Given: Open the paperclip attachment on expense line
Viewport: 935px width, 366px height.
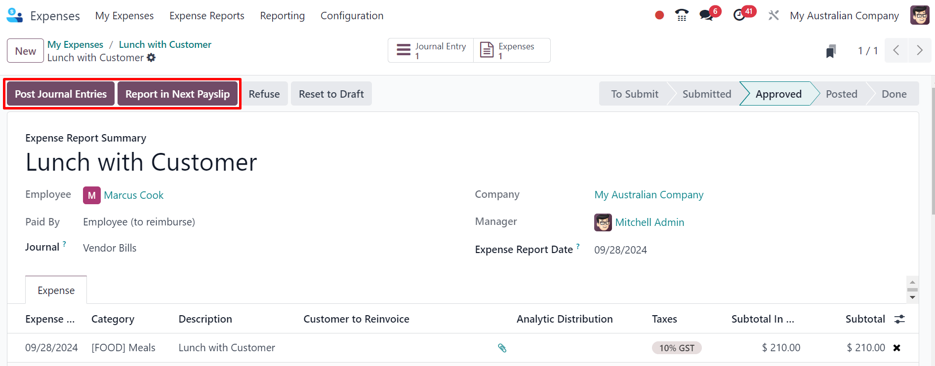Looking at the screenshot, I should (x=502, y=348).
